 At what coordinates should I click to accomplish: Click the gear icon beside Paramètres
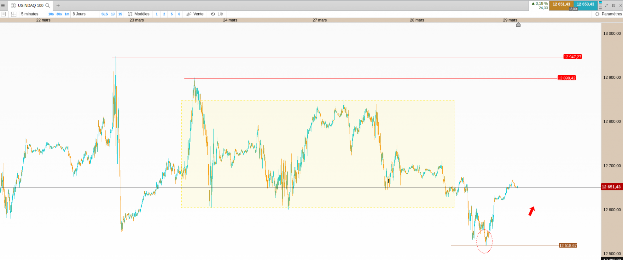click(x=597, y=14)
